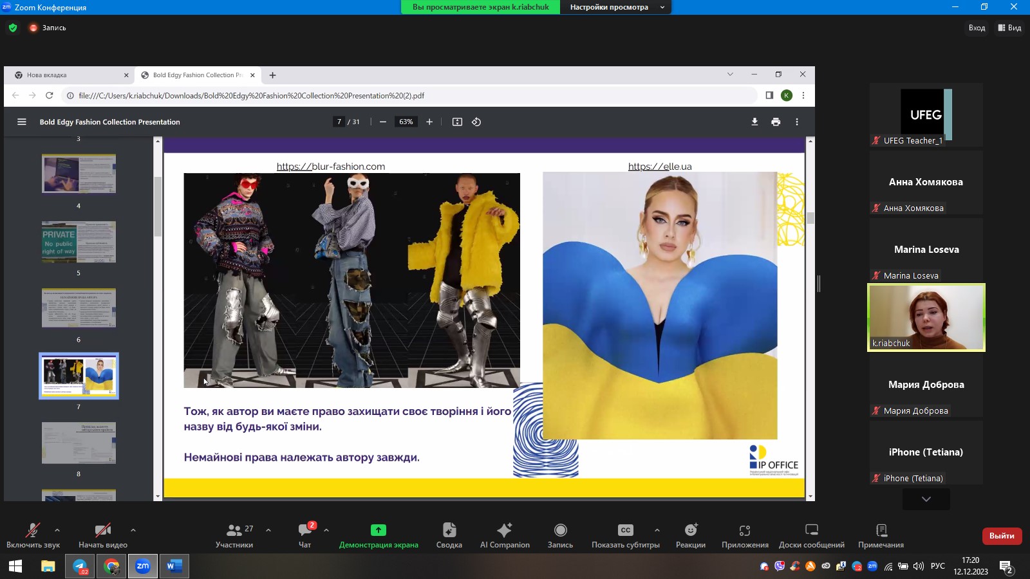Click thumbnail sidebar scrollbar
Screen dimensions: 1030x579
click(x=158, y=206)
